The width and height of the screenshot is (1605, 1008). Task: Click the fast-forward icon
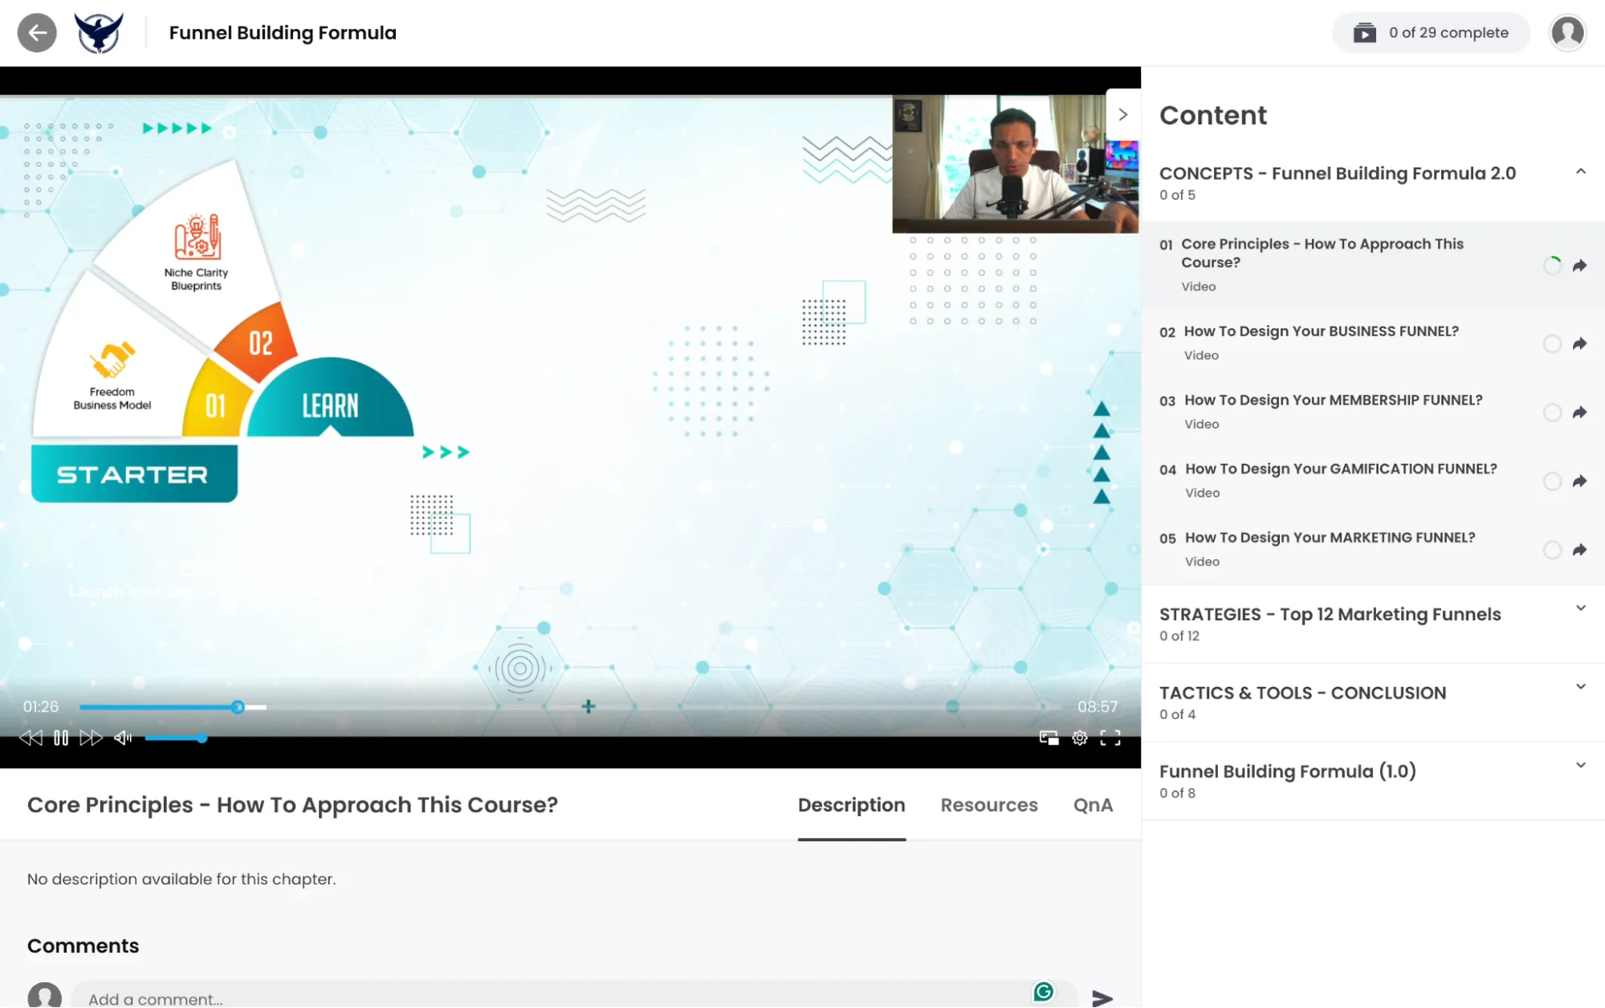click(91, 738)
